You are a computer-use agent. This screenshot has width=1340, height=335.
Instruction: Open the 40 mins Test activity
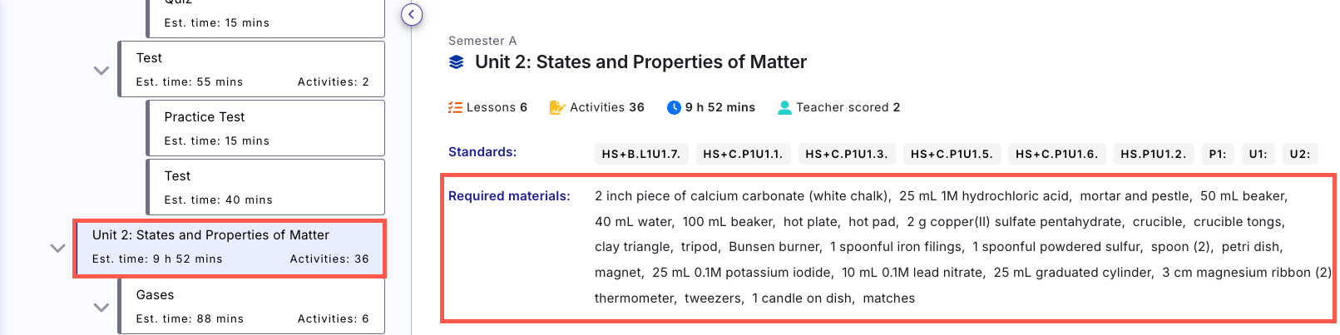[266, 187]
